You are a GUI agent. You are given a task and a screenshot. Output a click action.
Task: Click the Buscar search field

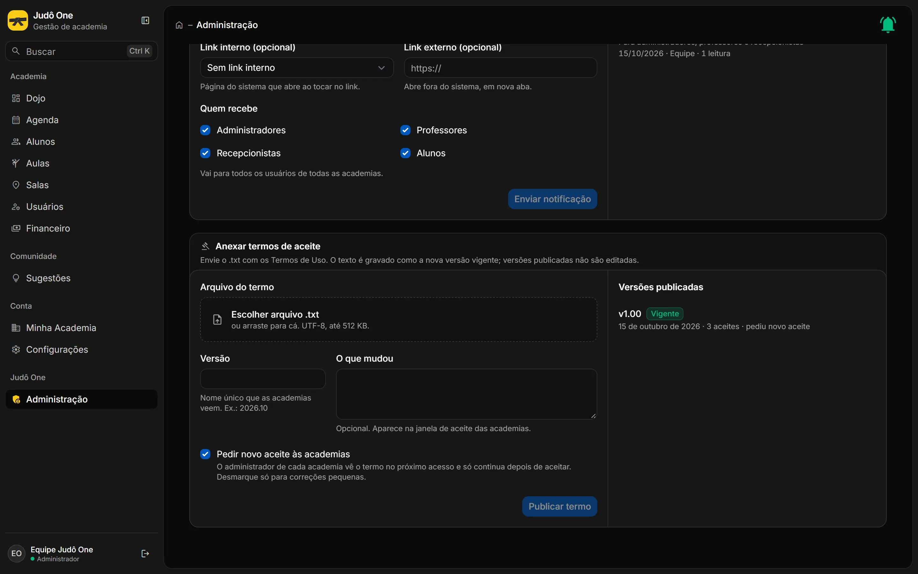click(x=82, y=51)
